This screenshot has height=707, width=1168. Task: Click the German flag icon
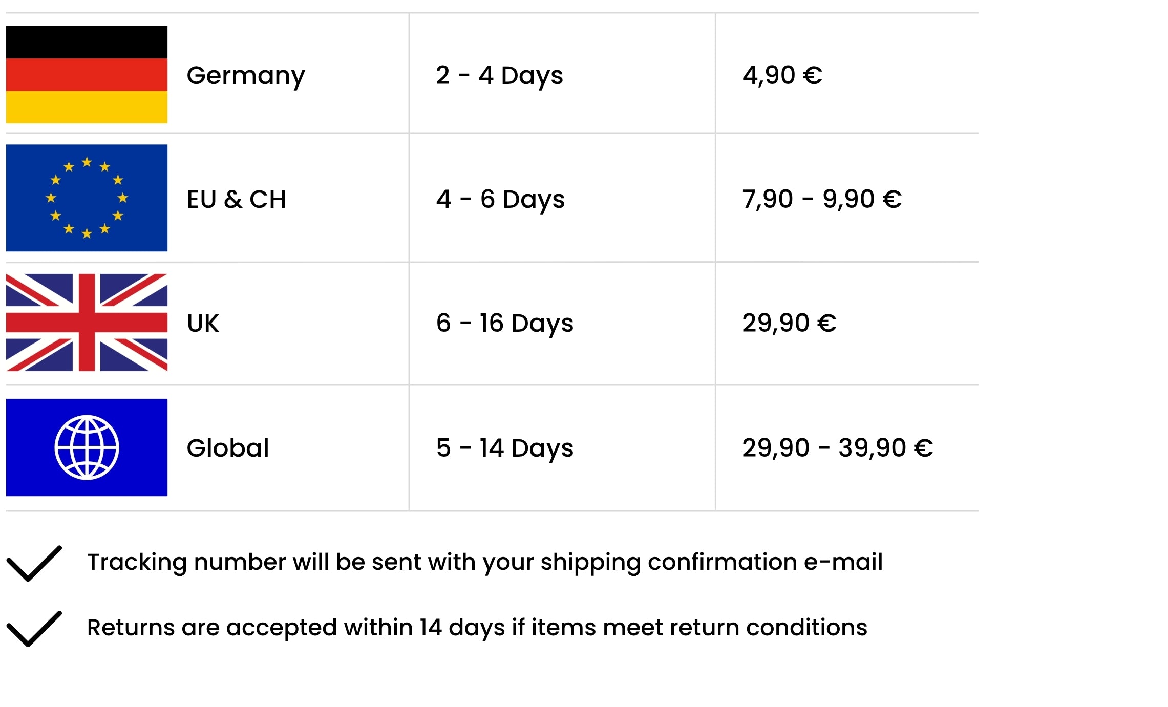click(87, 74)
